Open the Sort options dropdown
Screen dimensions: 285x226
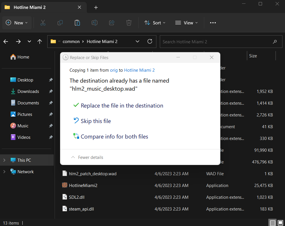(x=155, y=23)
